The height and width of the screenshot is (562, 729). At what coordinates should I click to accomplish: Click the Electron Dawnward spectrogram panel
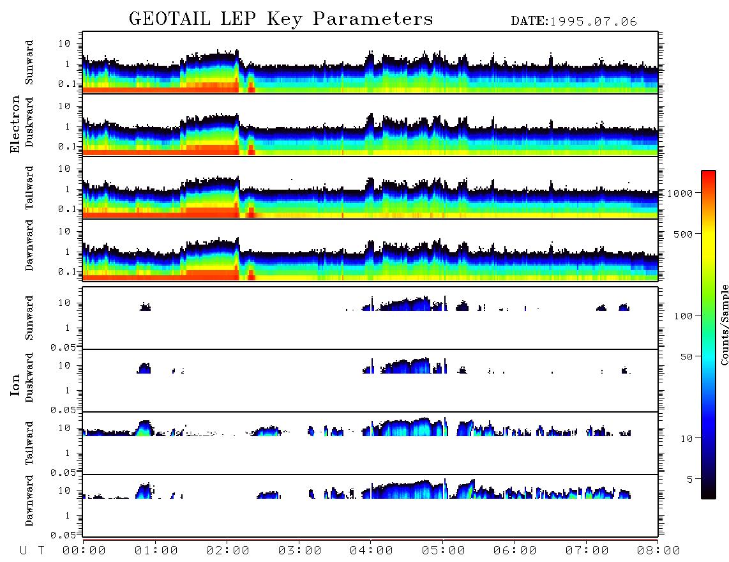coord(370,250)
